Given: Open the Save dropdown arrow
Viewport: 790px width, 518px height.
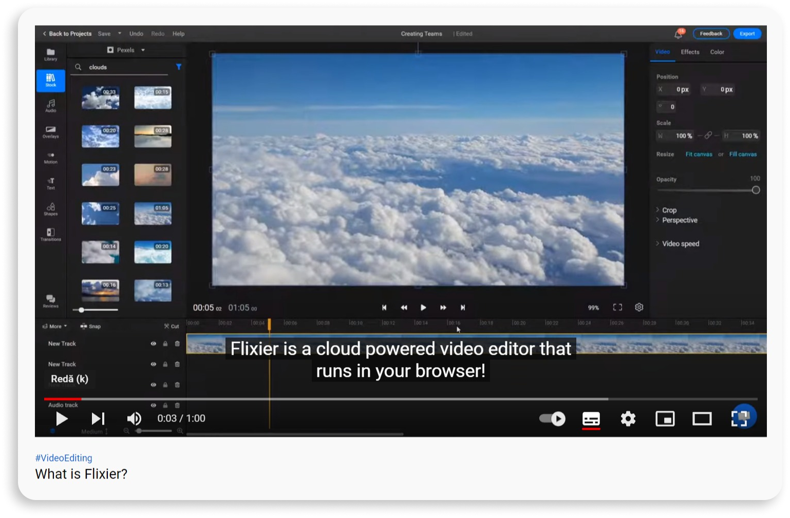Looking at the screenshot, I should [x=120, y=34].
